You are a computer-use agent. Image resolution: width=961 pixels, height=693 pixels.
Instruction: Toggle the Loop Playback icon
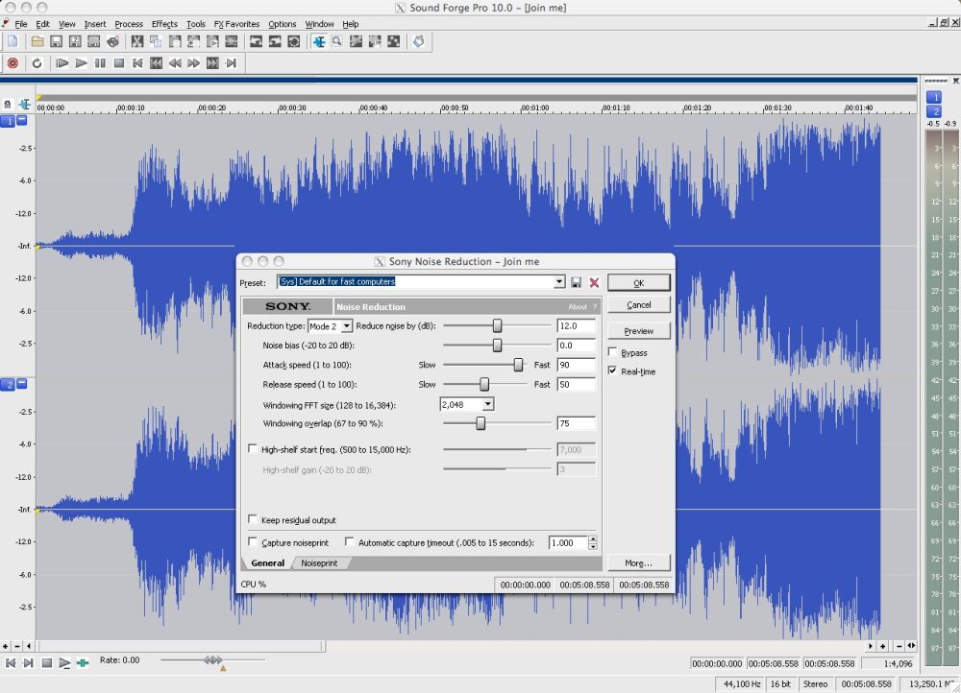coord(37,63)
